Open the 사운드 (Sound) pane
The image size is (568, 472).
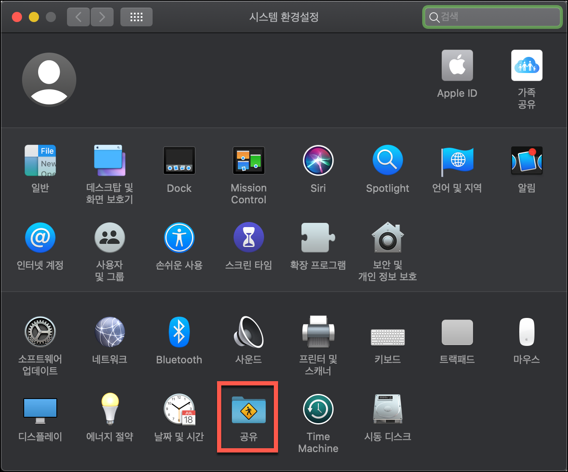[249, 332]
